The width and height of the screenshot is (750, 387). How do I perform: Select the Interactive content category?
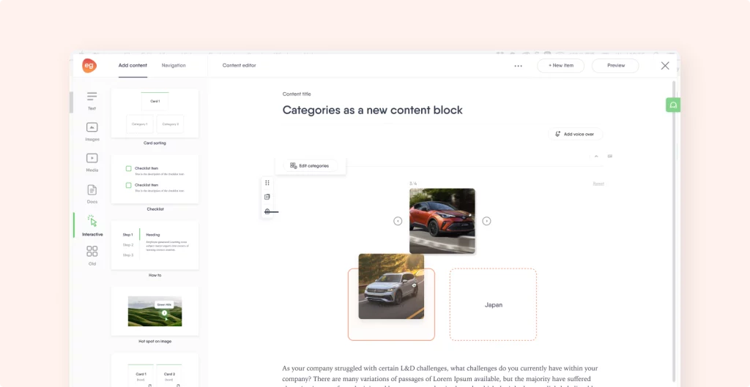point(92,225)
